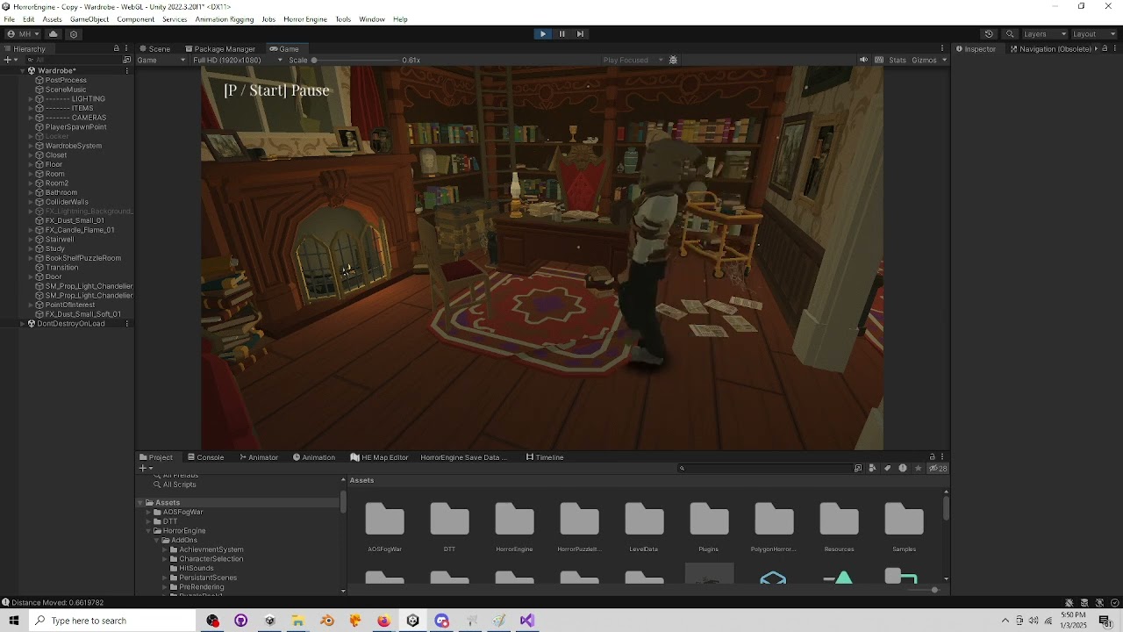The width and height of the screenshot is (1123, 632).
Task: Toggle the Gizmos button
Action: point(924,60)
